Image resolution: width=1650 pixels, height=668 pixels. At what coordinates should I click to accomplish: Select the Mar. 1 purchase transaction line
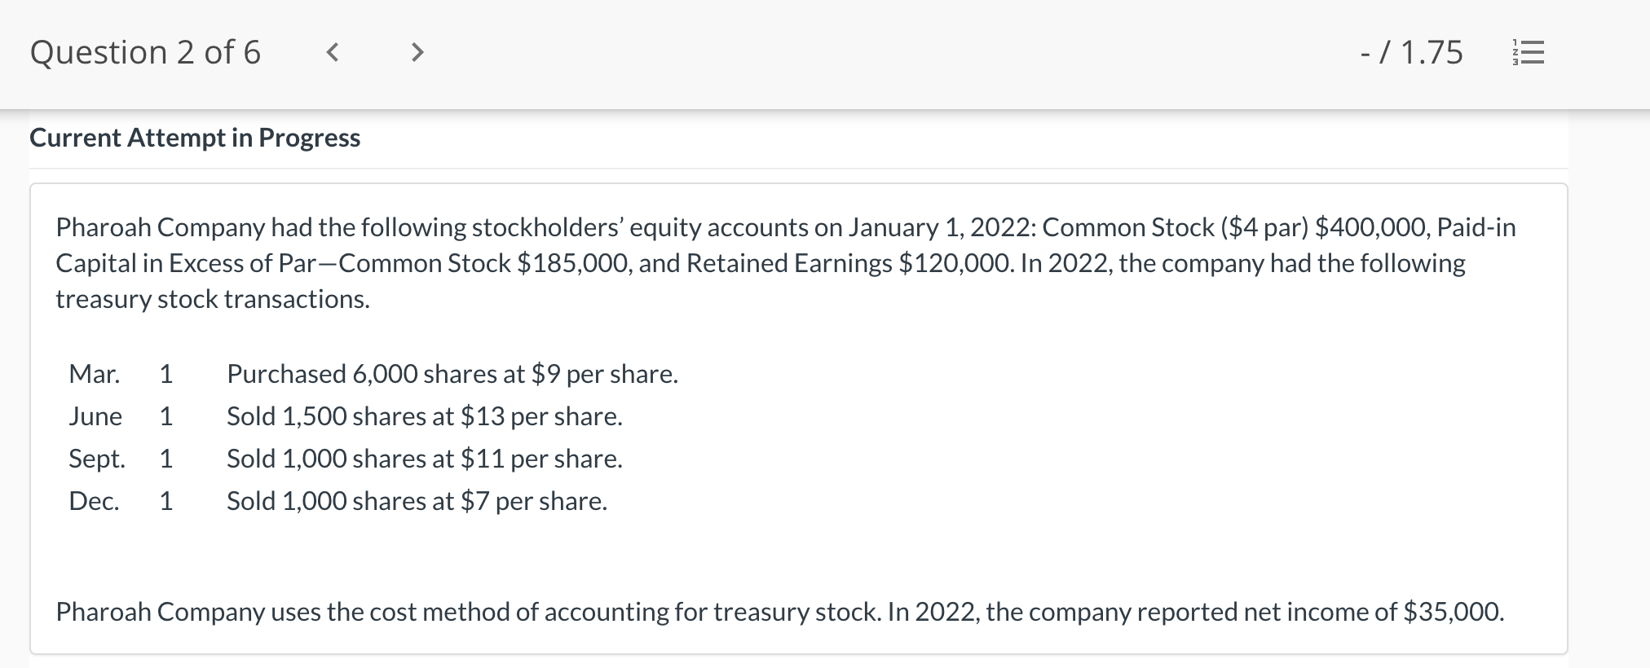[x=373, y=374]
